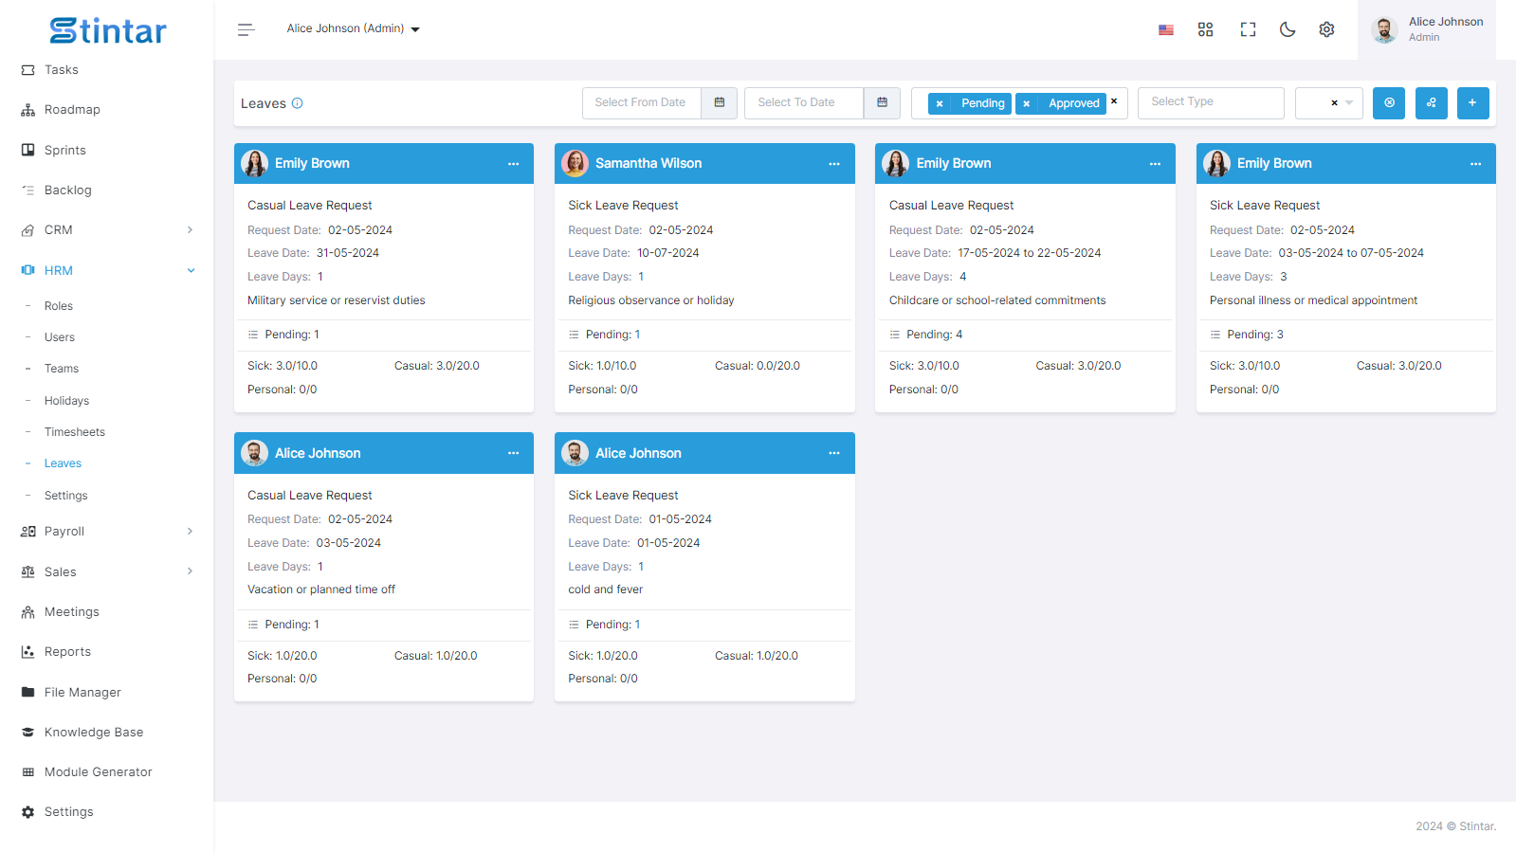Remove the Approved filter tag
The width and height of the screenshot is (1516, 852).
coord(1026,103)
